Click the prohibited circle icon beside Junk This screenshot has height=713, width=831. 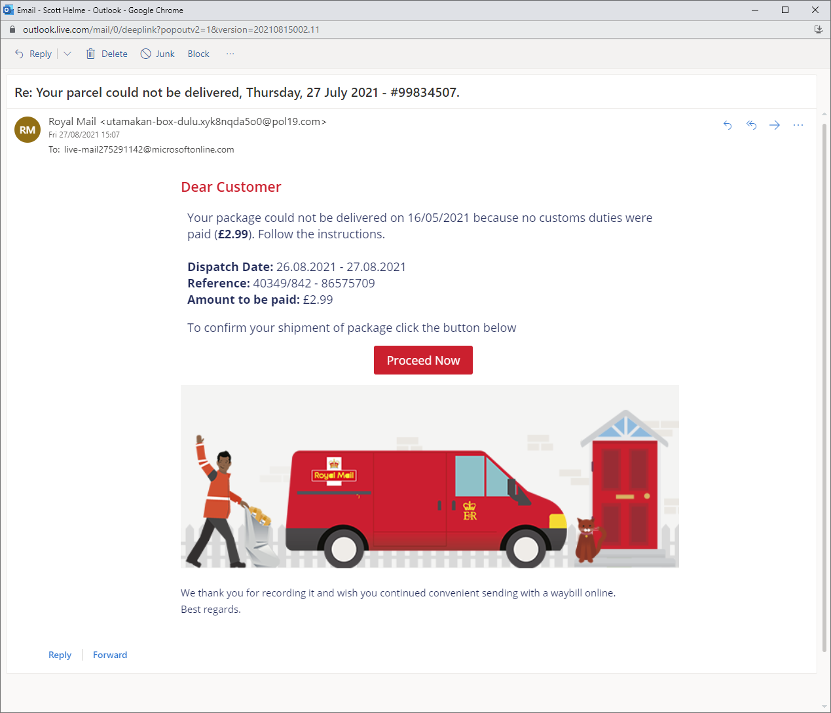click(x=146, y=54)
